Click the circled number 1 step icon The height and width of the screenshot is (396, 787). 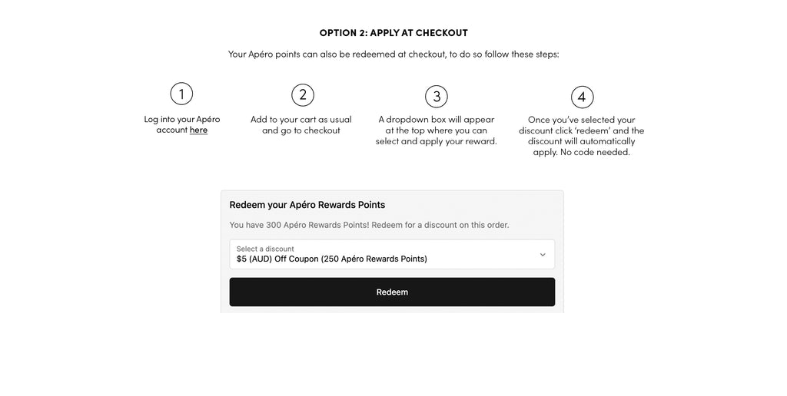(x=181, y=94)
